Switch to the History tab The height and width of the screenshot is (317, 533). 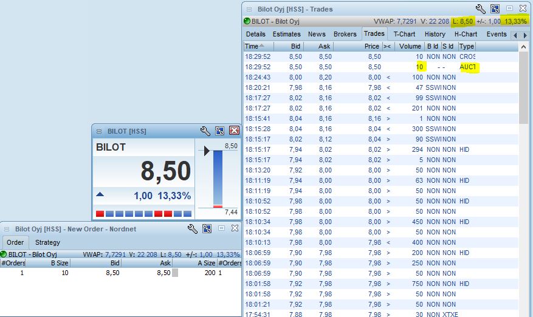pyautogui.click(x=435, y=35)
